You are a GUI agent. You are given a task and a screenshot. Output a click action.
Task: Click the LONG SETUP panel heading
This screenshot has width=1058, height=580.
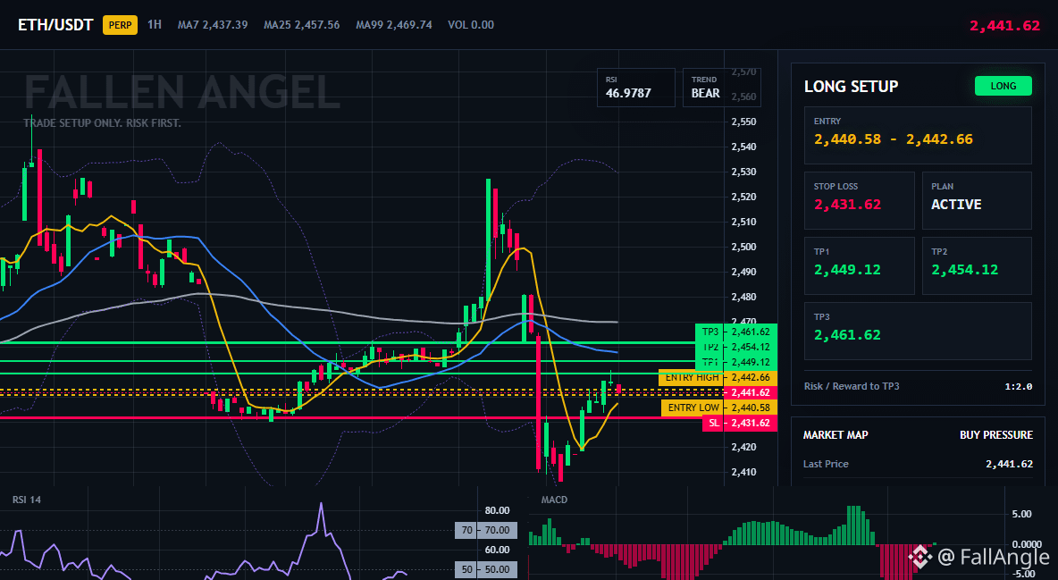point(851,87)
